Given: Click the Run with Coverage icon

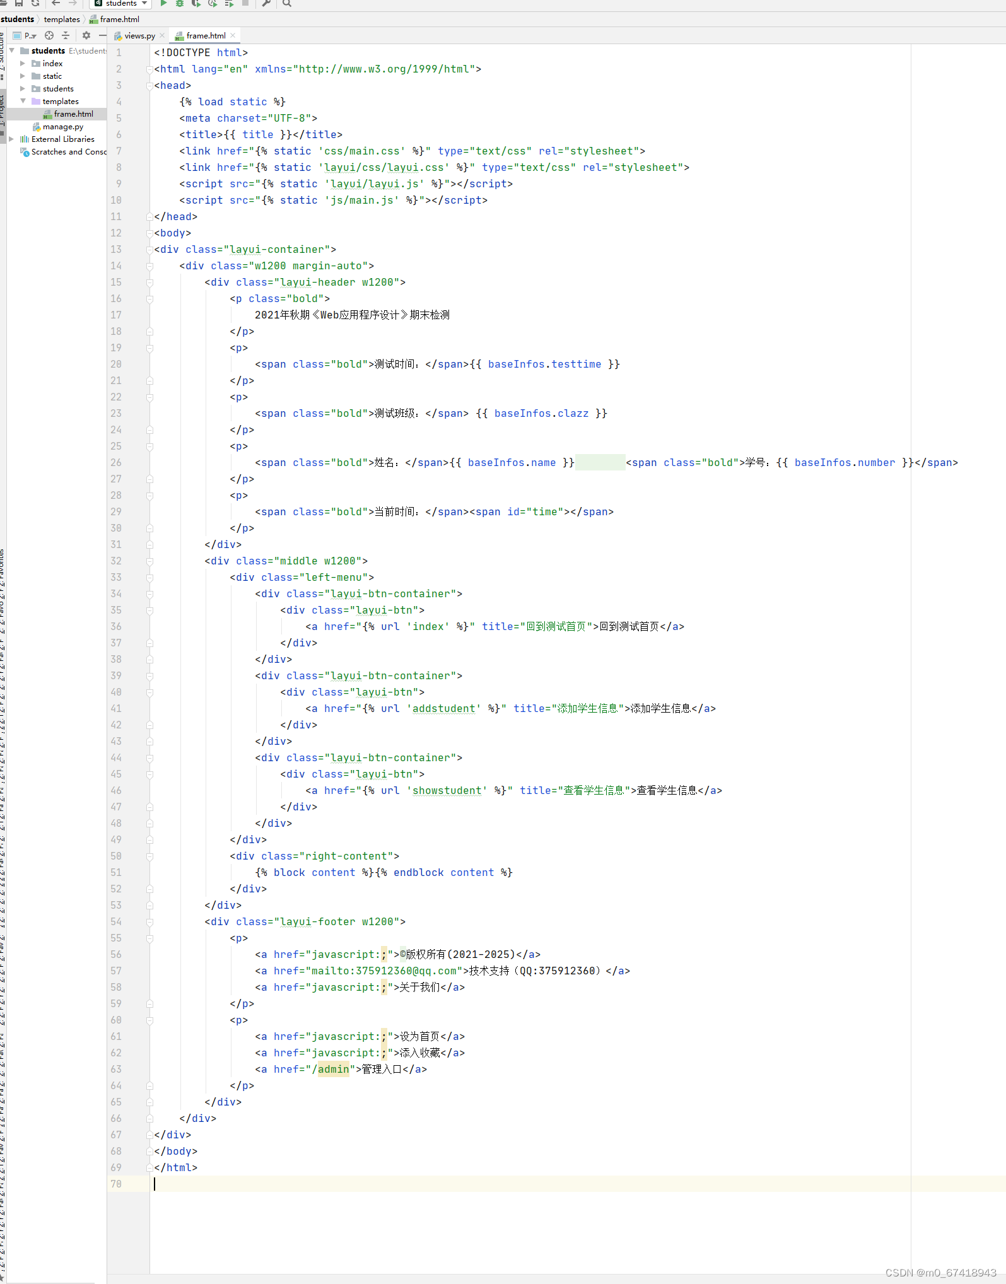Looking at the screenshot, I should point(196,3).
